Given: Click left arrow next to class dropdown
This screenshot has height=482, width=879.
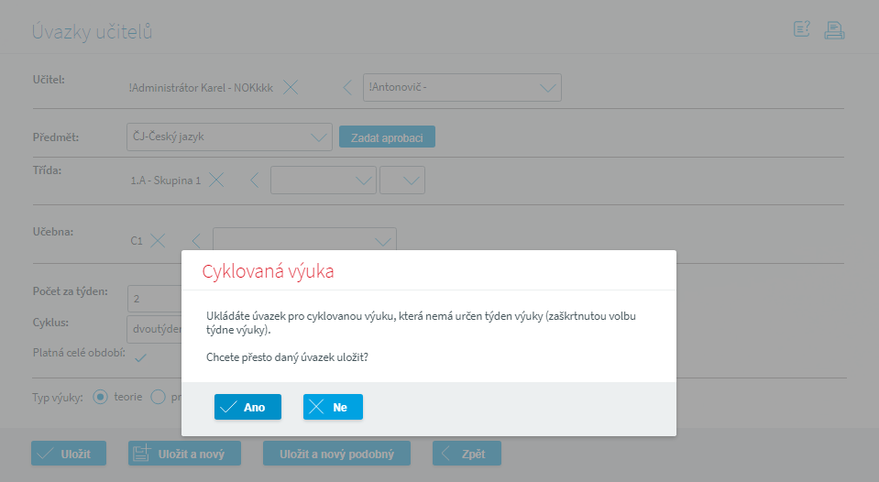Looking at the screenshot, I should pos(255,181).
